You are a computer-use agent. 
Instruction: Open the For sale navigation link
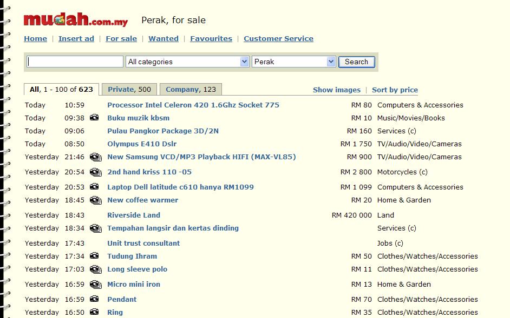tap(121, 39)
